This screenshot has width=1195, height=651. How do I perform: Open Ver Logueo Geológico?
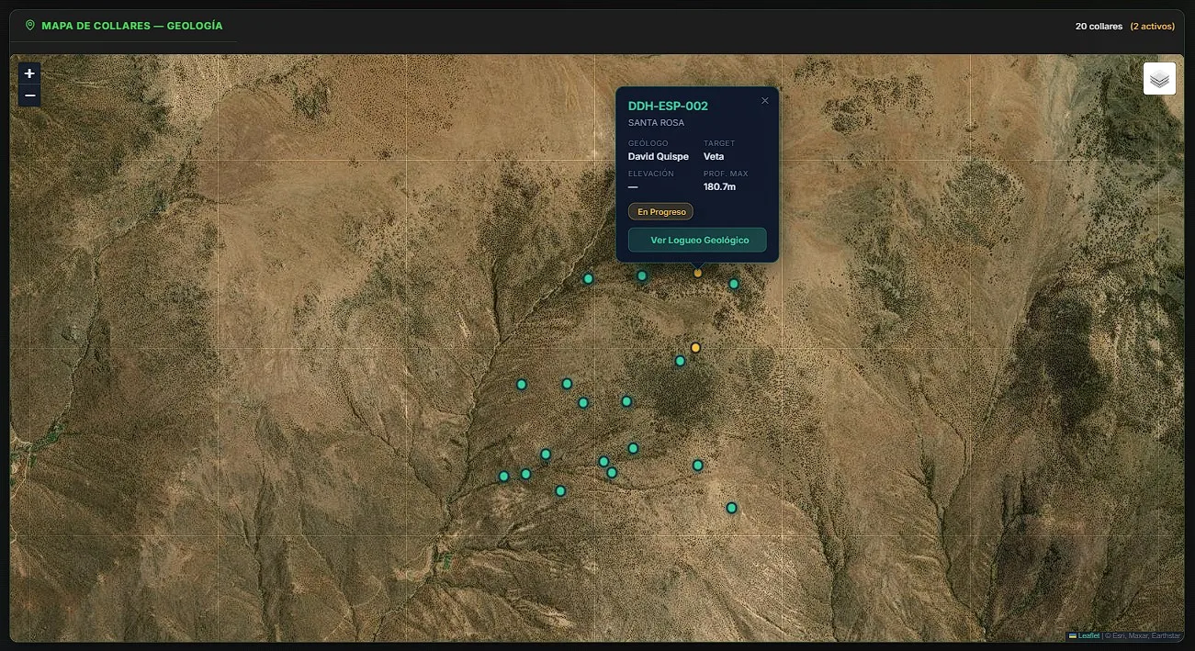[x=697, y=240]
